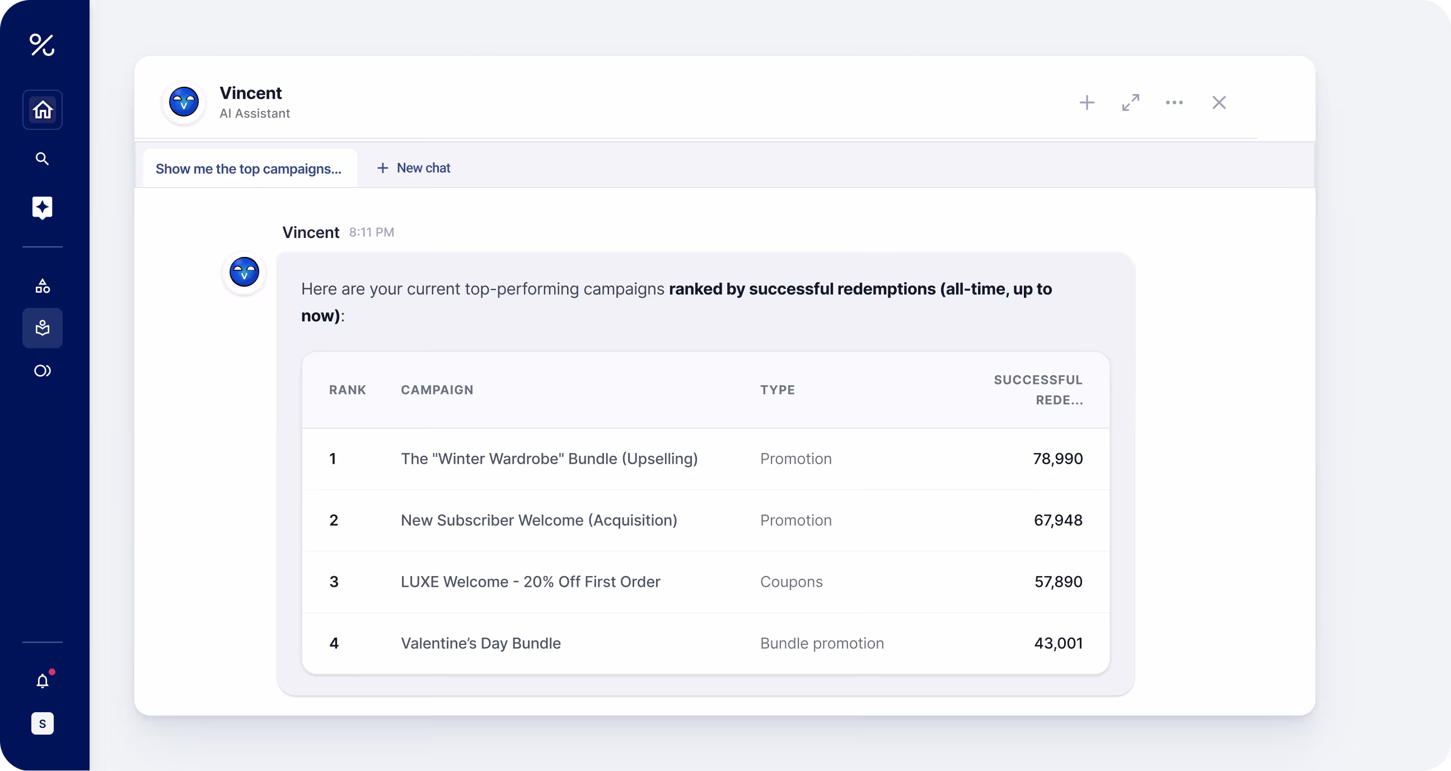Image resolution: width=1451 pixels, height=771 pixels.
Task: Select the search icon in the sidebar
Action: [x=42, y=158]
